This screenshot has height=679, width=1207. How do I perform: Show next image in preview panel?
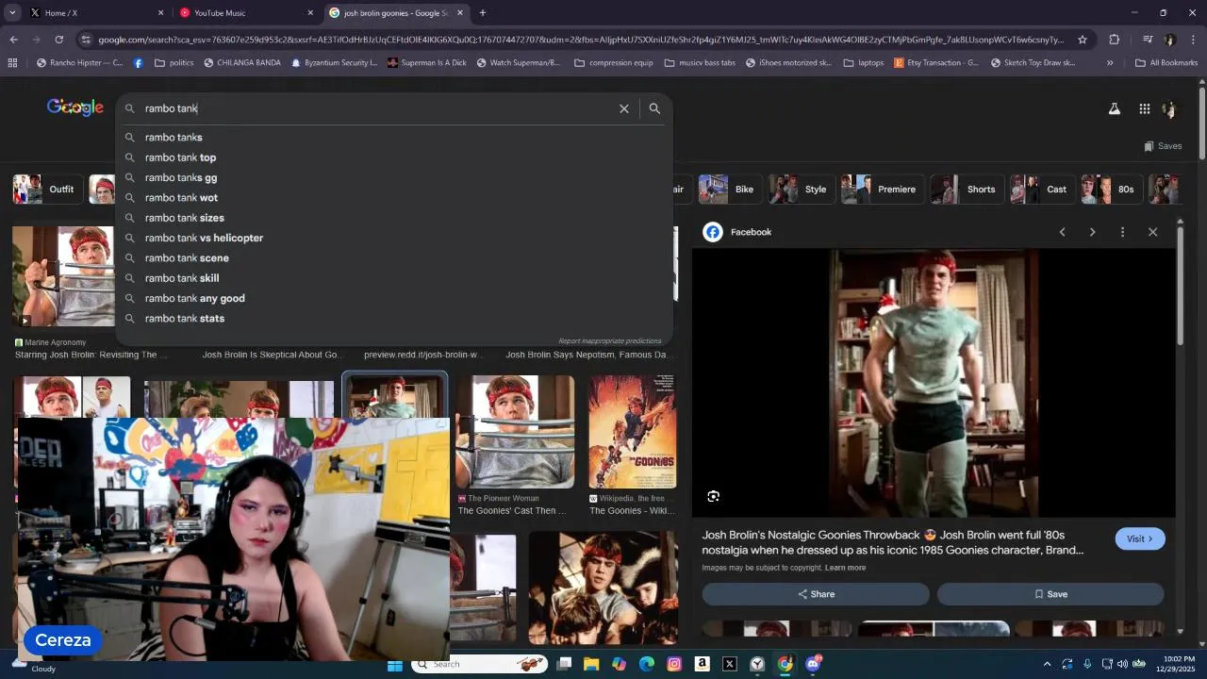tap(1092, 232)
